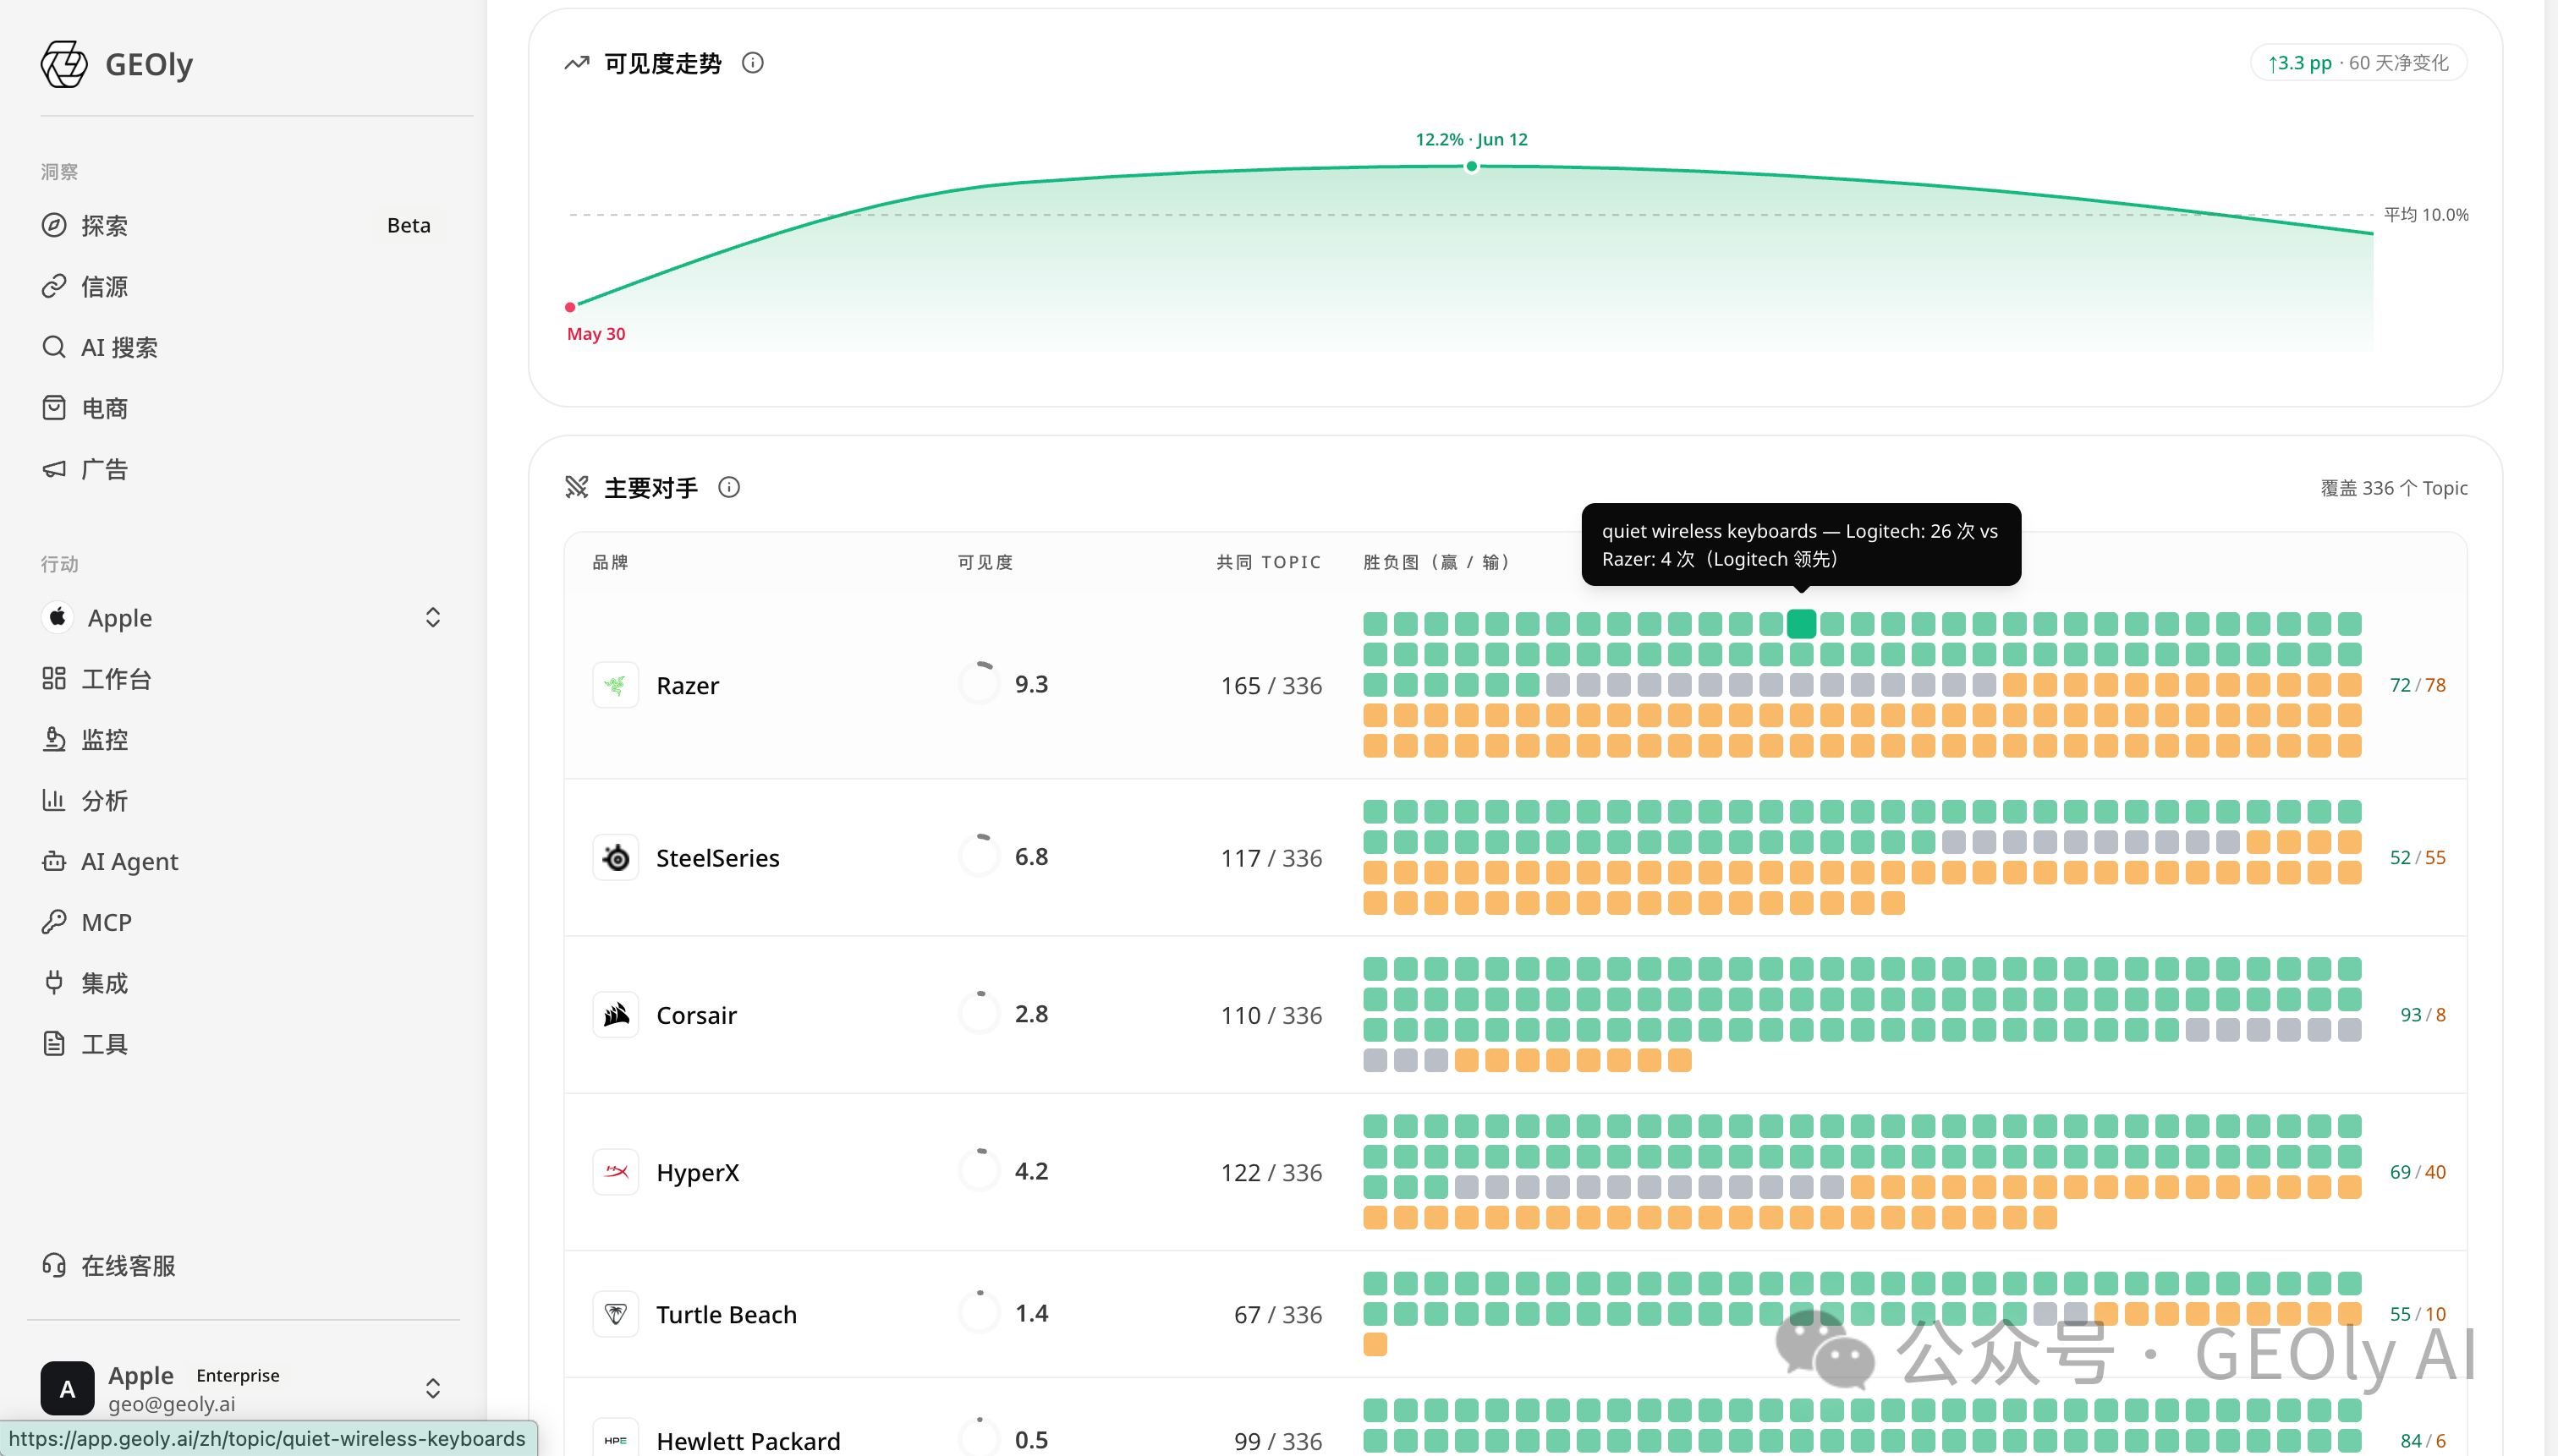The image size is (2558, 1456).
Task: Click info icon next to 主要对手
Action: 729,487
